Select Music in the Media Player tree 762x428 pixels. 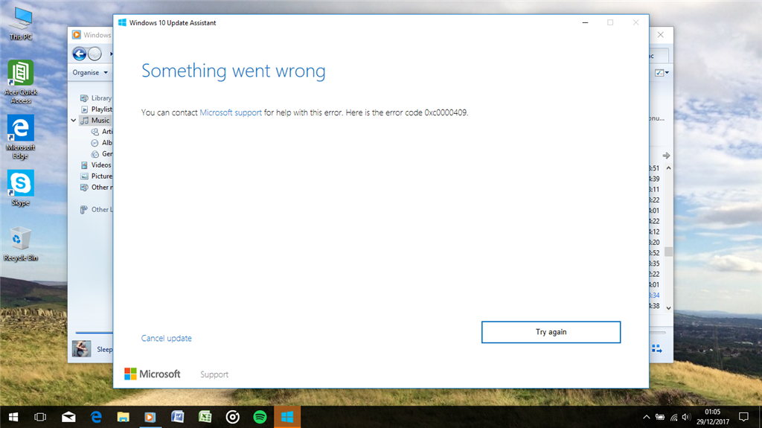coord(96,120)
